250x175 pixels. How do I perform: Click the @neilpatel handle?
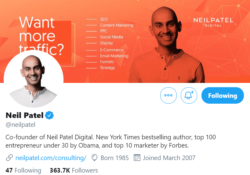tap(20, 125)
